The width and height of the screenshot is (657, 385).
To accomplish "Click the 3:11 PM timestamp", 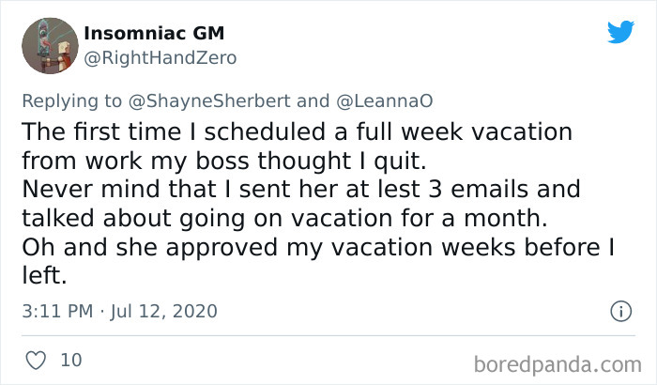I will (x=54, y=310).
